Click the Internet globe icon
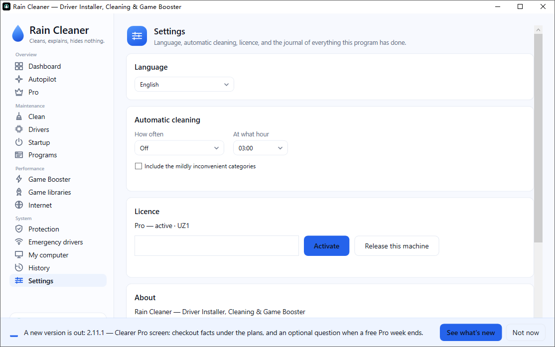The image size is (555, 347). [x=19, y=205]
